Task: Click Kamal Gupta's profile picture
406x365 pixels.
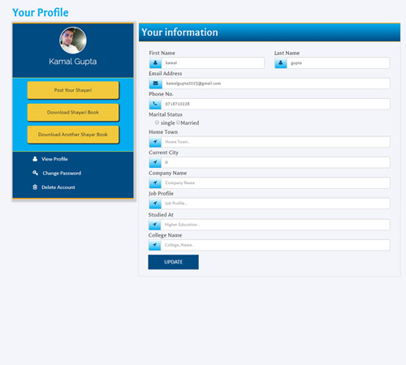Action: (73, 41)
